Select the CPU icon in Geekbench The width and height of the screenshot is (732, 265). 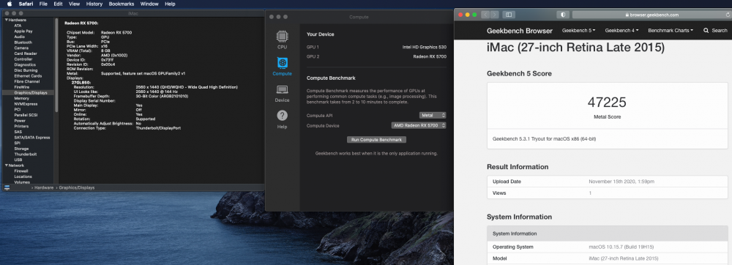point(282,40)
